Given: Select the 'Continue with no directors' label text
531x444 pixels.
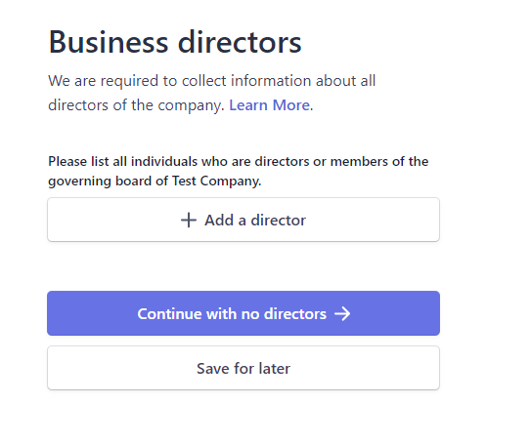Looking at the screenshot, I should 232,314.
